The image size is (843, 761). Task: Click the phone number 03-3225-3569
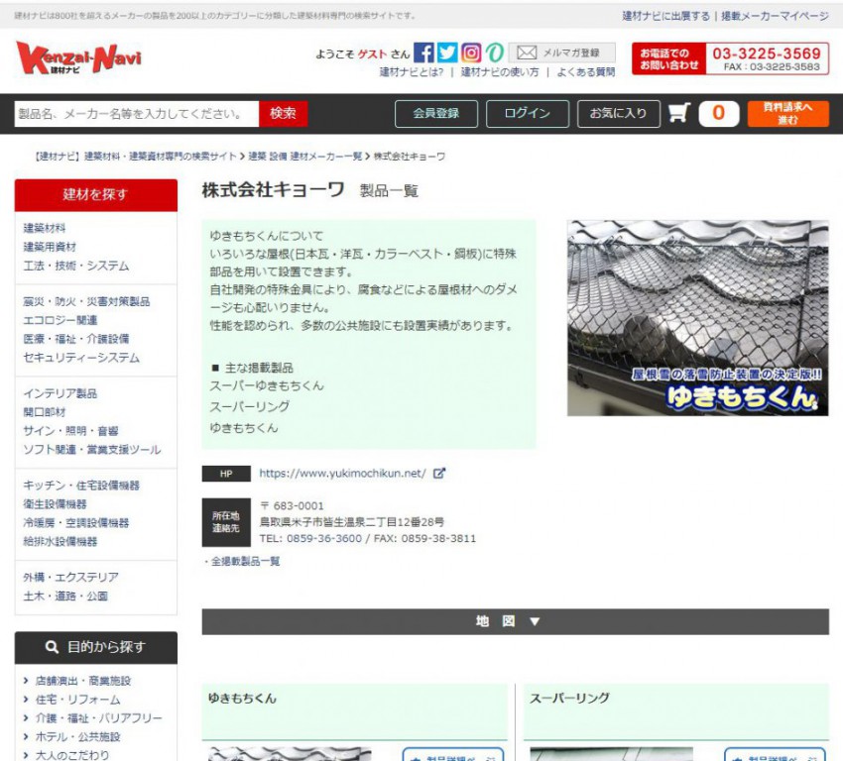[x=767, y=54]
